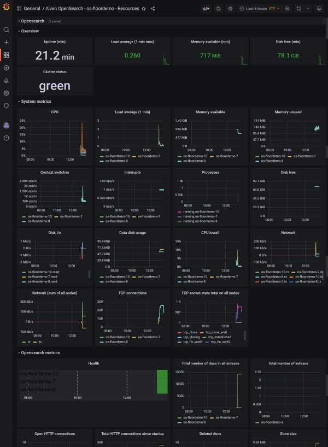Click the red tcp_close color swatch
The image size is (328, 447).
[x=179, y=332]
